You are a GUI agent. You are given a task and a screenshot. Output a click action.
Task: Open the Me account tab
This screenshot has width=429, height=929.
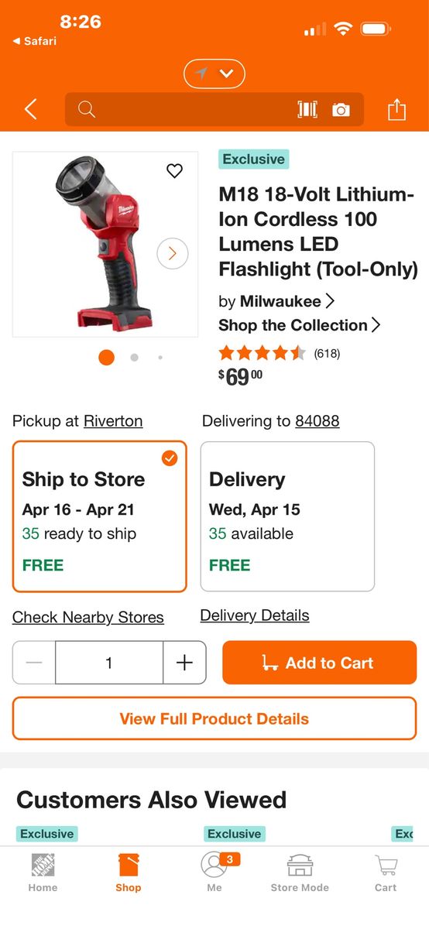point(214,872)
